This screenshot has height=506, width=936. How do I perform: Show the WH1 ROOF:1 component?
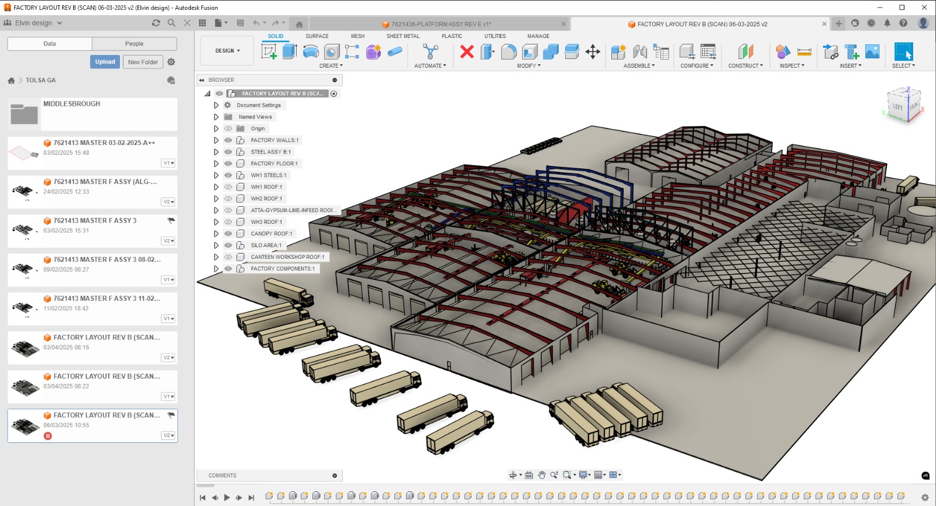pos(228,187)
